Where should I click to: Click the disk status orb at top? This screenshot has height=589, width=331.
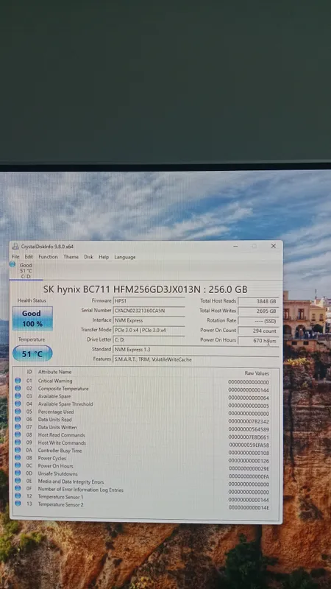(13, 264)
